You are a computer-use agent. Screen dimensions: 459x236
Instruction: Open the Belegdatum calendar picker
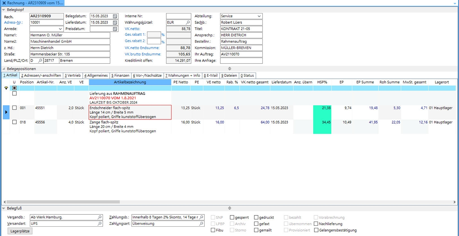[x=115, y=16]
